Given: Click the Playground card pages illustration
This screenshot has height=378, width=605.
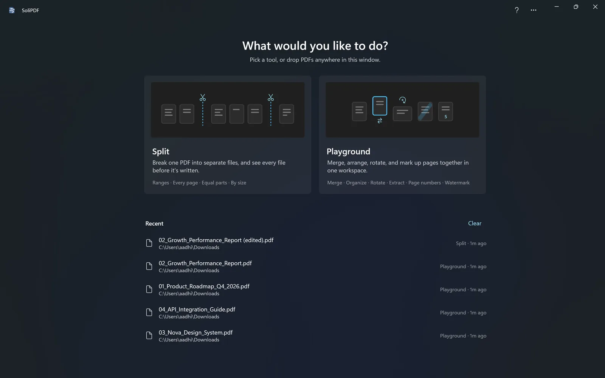Looking at the screenshot, I should pos(402,110).
